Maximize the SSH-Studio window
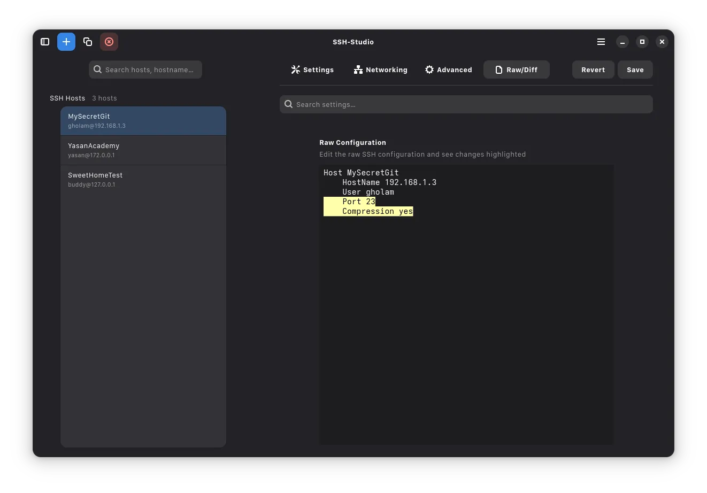 tap(642, 42)
